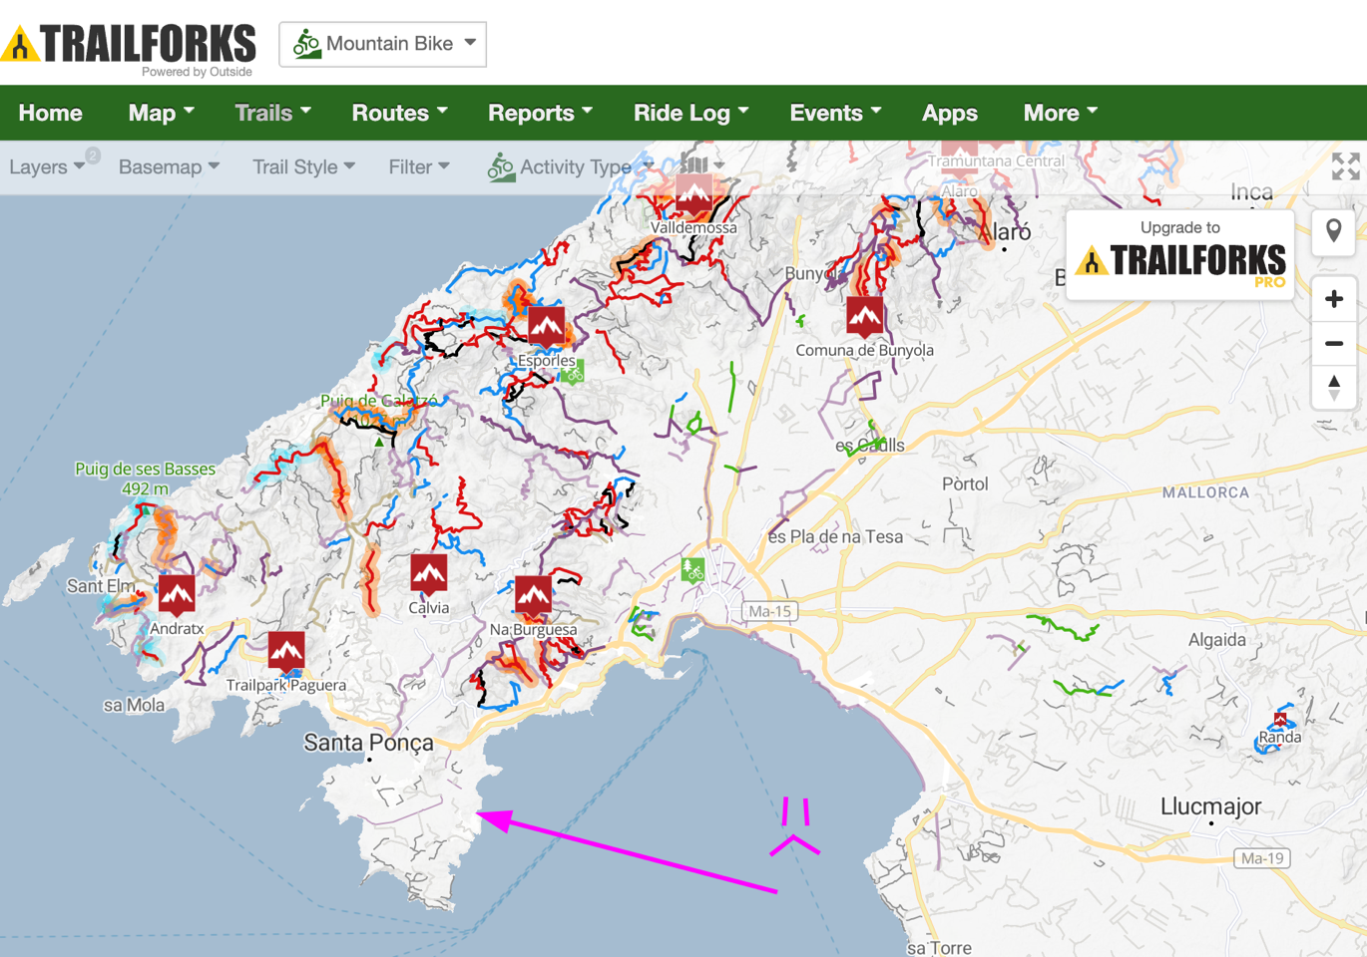This screenshot has height=957, width=1367.
Task: Click the Ma-19 road shield
Action: coord(1262,857)
